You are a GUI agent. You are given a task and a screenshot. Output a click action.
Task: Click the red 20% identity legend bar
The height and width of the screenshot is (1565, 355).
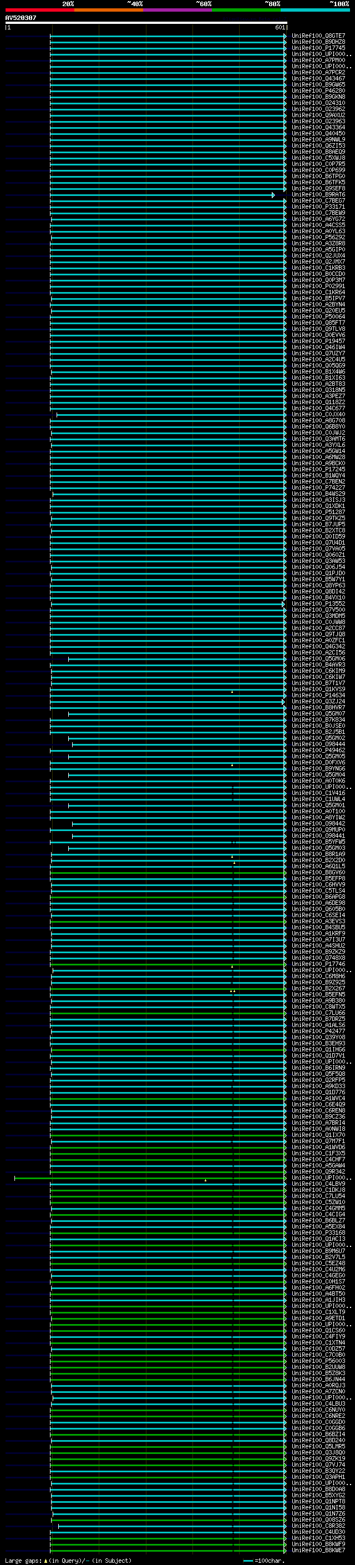tap(39, 11)
